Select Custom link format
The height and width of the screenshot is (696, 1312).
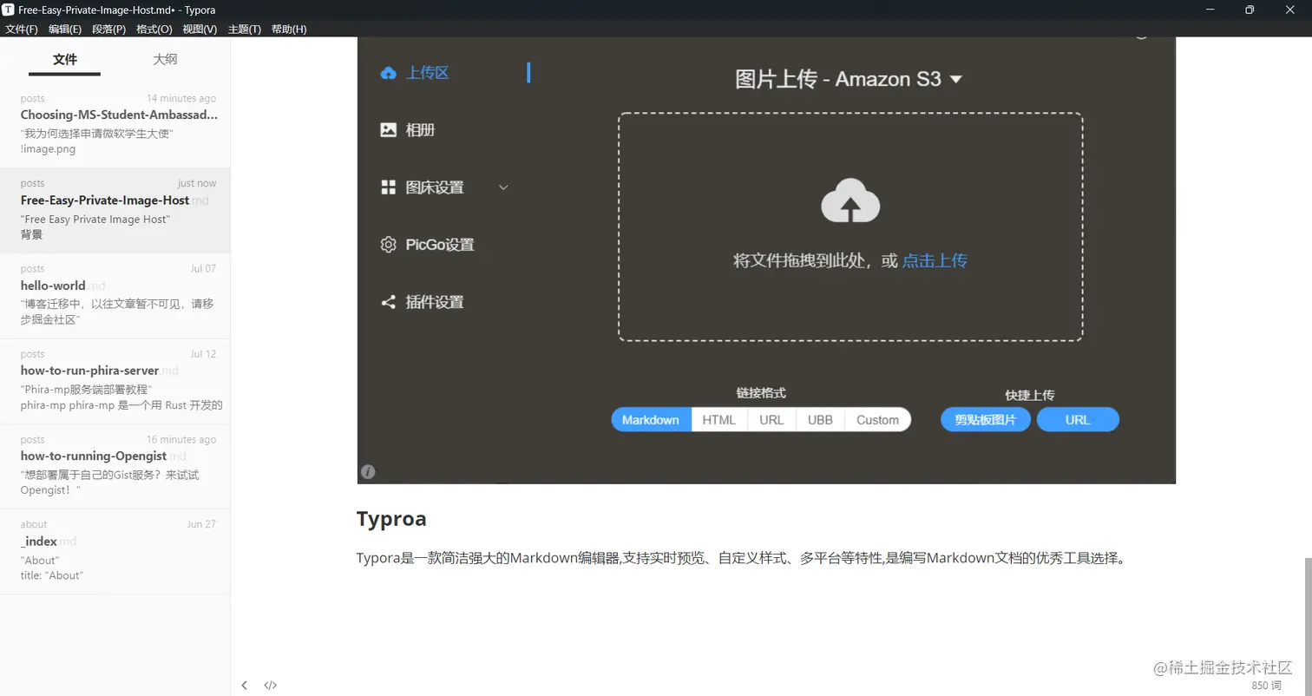coord(877,419)
